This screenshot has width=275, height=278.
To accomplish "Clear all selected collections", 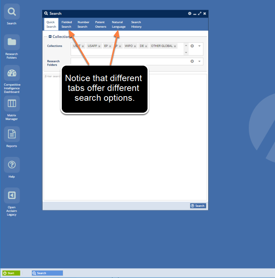I will pos(192,46).
